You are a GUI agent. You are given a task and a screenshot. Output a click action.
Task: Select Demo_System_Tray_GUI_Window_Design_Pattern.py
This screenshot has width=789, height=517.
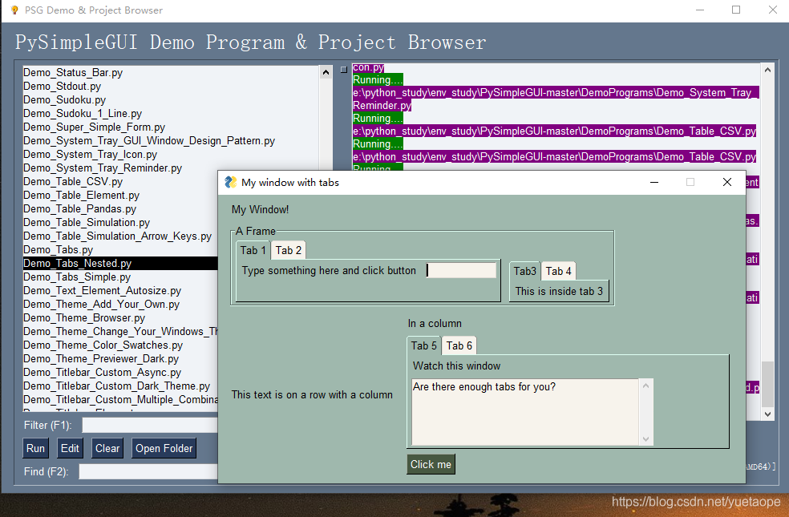pyautogui.click(x=149, y=140)
